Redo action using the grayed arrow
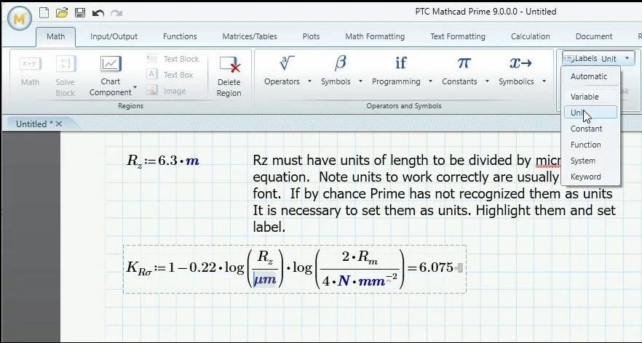The height and width of the screenshot is (343, 642). (x=116, y=13)
